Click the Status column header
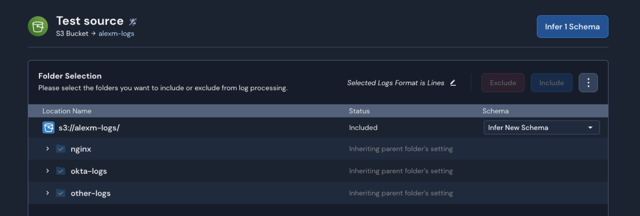Image resolution: width=640 pixels, height=216 pixels. click(x=359, y=111)
